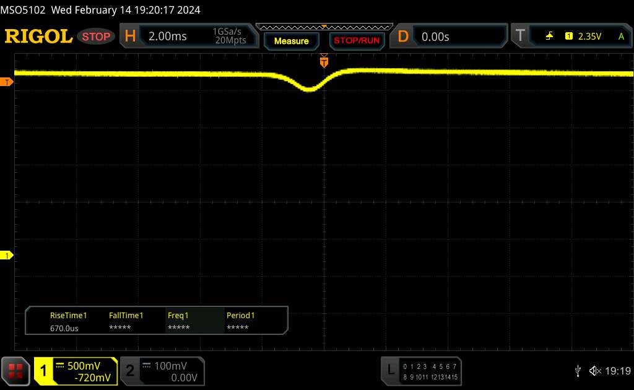Open the Measure menu
Image resolution: width=634 pixels, height=390 pixels.
click(291, 41)
